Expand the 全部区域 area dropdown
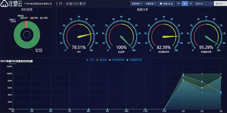Viewport: 227px width, 113px height. point(150,4)
